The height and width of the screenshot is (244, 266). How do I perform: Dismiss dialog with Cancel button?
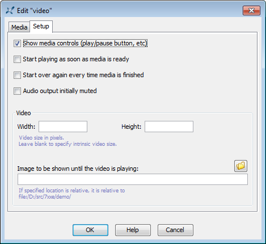(x=175, y=230)
